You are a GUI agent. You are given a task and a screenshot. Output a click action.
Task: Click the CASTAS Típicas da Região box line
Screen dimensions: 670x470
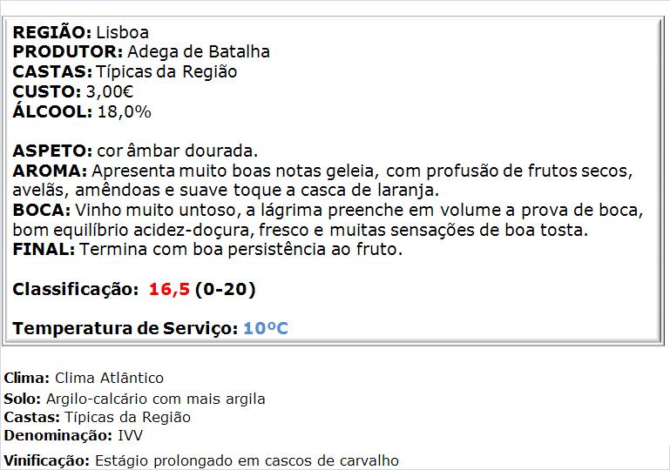click(x=125, y=71)
